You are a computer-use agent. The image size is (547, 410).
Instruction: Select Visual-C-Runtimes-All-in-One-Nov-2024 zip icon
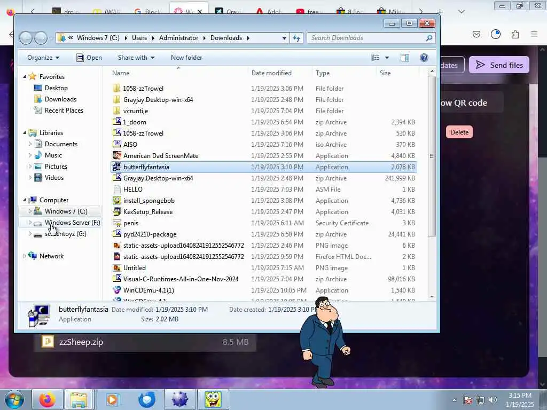pyautogui.click(x=116, y=279)
